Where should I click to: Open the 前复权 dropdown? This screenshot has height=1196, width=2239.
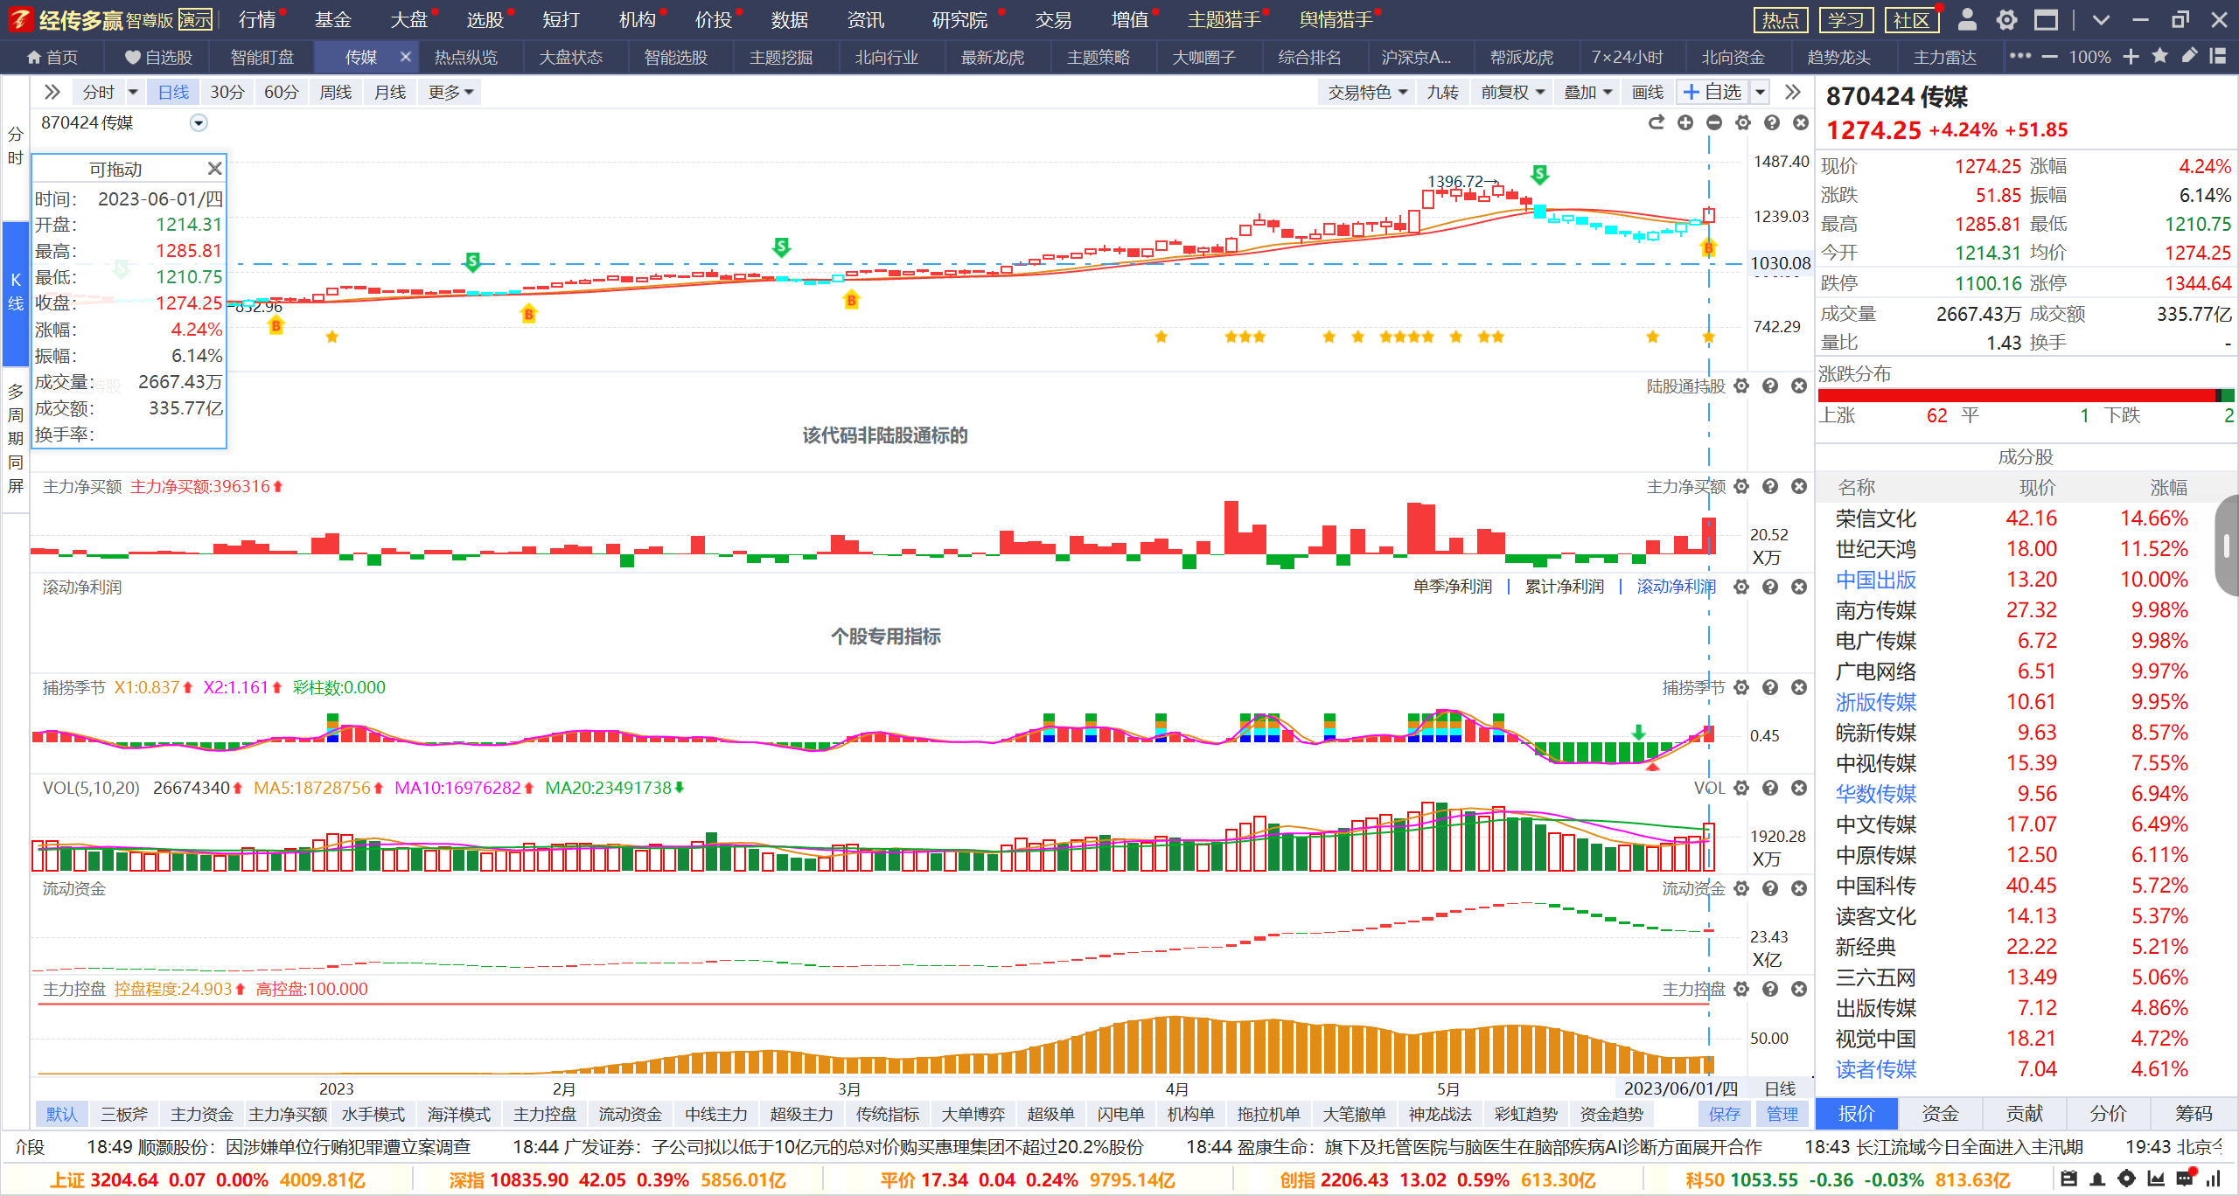click(1513, 92)
